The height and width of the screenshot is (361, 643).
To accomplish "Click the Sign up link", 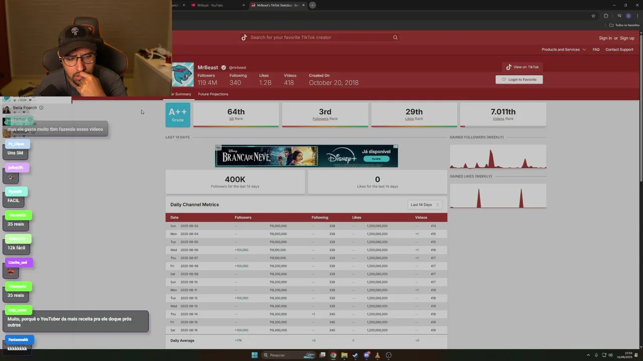I will click(627, 38).
